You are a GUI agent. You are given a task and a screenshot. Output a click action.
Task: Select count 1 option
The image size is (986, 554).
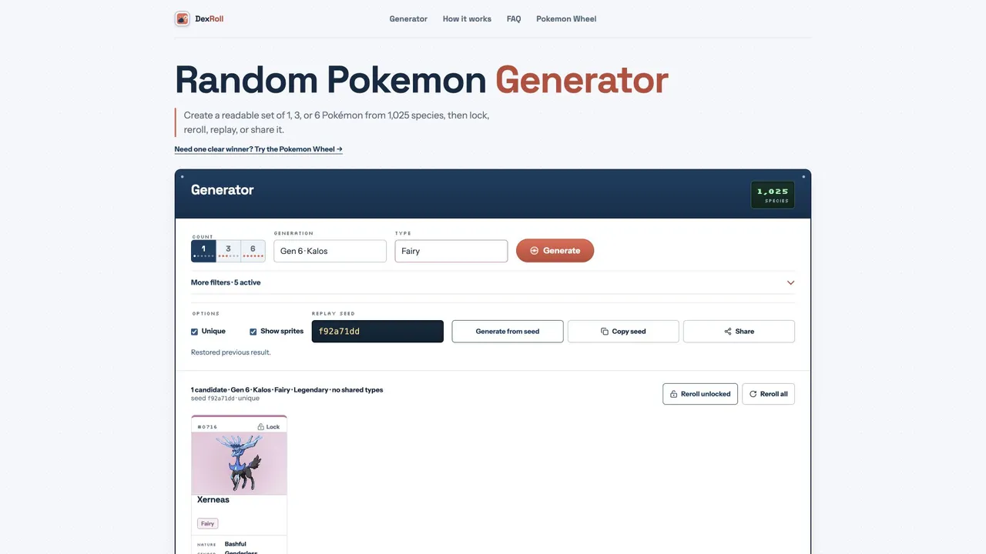pyautogui.click(x=203, y=251)
